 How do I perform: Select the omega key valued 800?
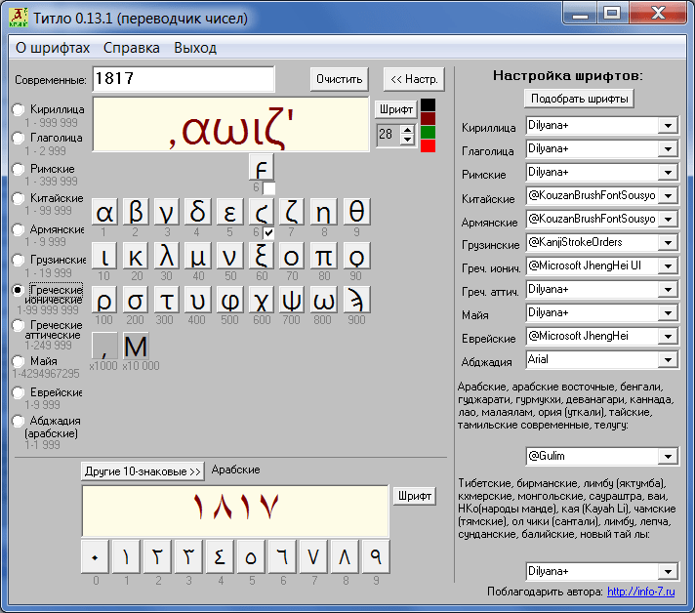[323, 300]
